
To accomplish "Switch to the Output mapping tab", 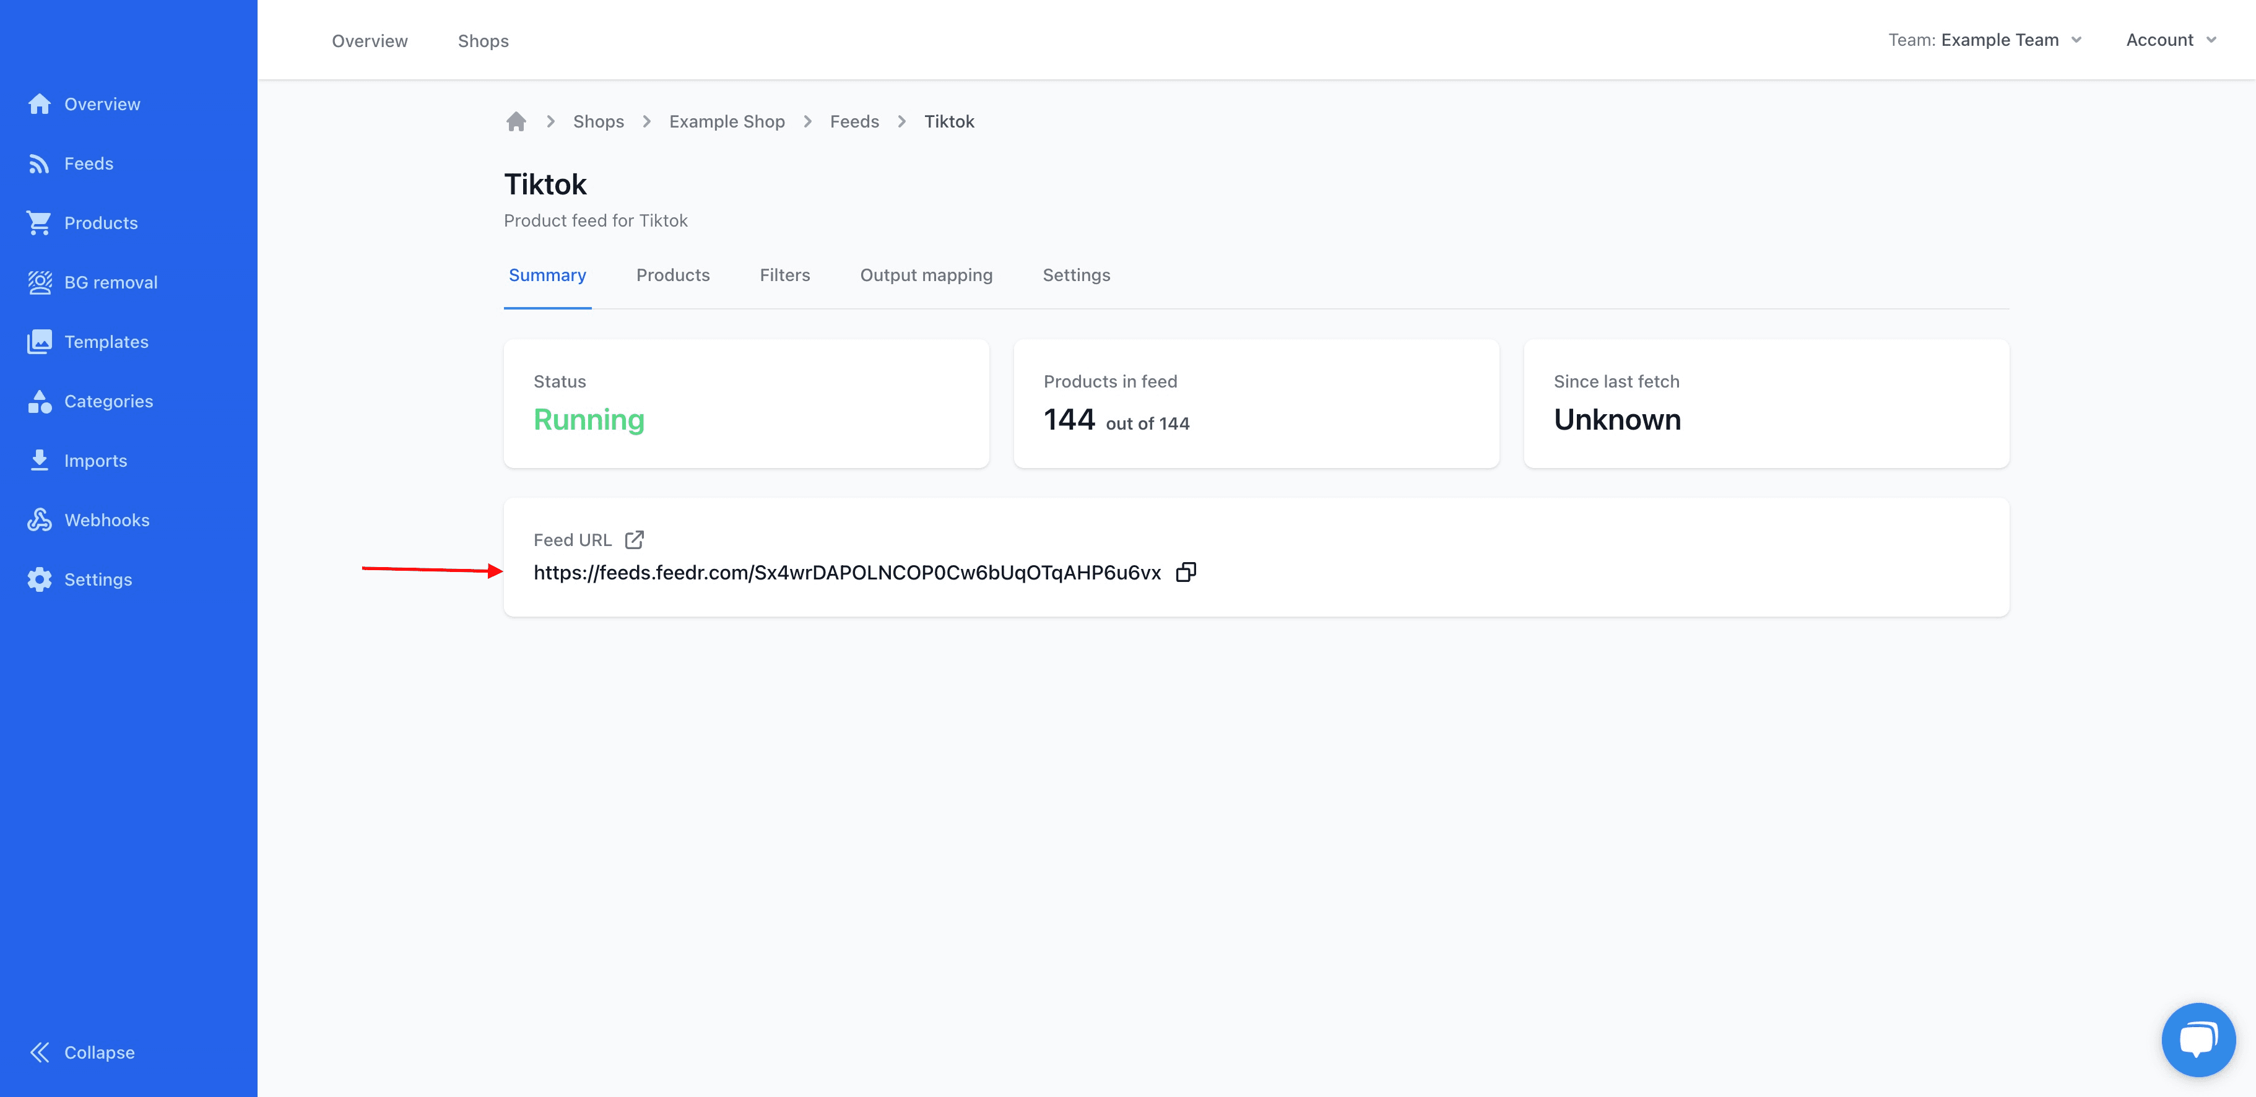I will pos(926,274).
